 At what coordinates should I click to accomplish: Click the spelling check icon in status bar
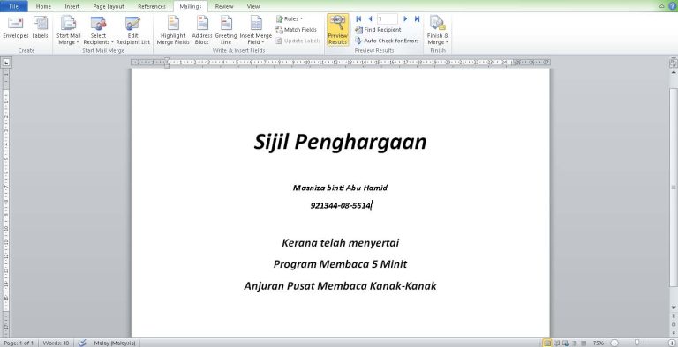pyautogui.click(x=82, y=343)
